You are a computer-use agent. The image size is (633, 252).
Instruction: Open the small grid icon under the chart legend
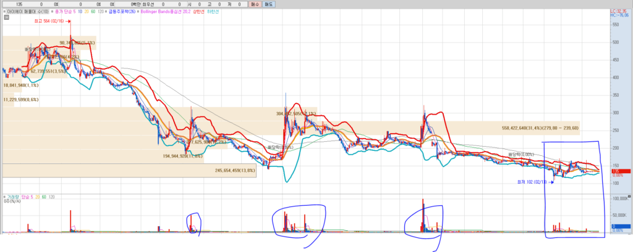pos(6,17)
